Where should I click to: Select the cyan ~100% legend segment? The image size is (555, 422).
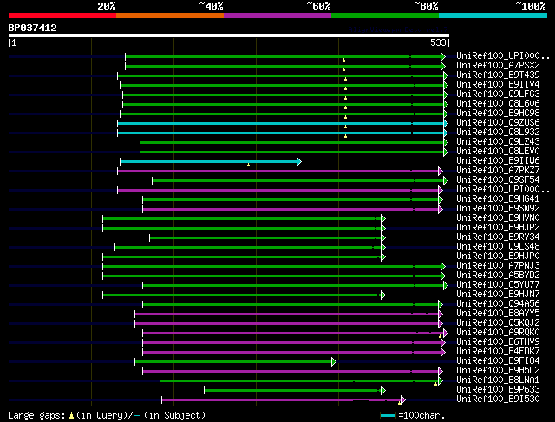point(493,16)
